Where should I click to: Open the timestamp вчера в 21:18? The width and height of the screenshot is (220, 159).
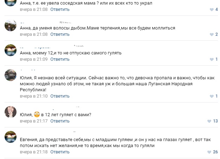tap(34, 152)
